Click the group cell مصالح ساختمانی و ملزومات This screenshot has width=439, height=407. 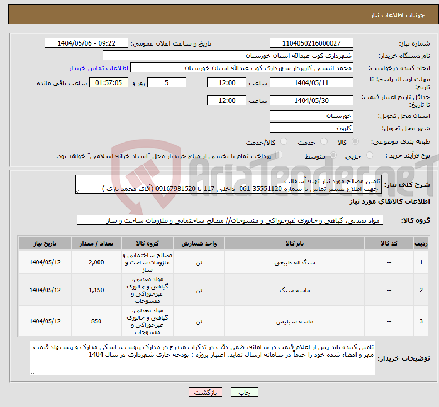(148, 262)
